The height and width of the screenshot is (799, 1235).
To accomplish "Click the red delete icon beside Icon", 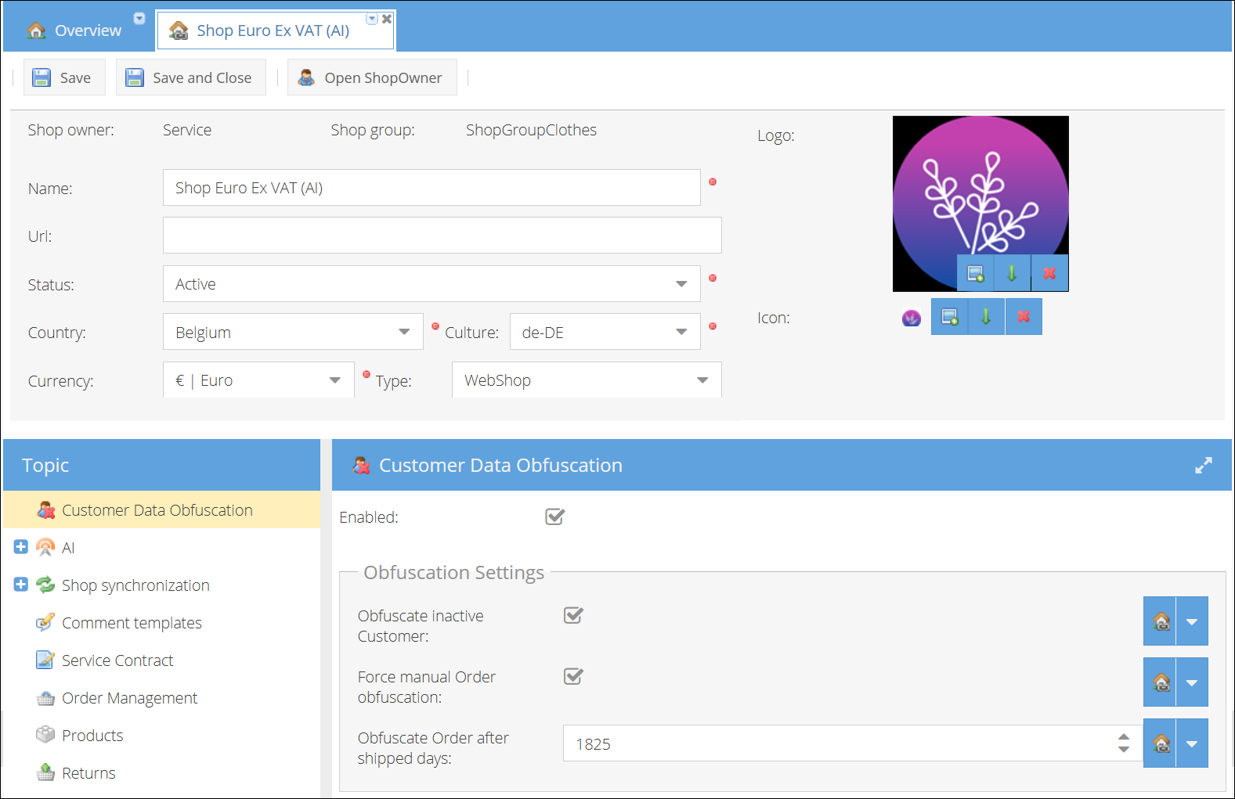I will [1024, 317].
